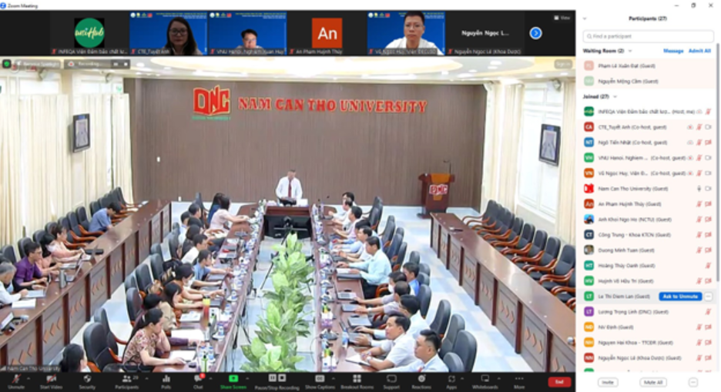Image resolution: width=721 pixels, height=392 pixels.
Task: Open participants options arrow beside Participants
Action: coord(146,378)
